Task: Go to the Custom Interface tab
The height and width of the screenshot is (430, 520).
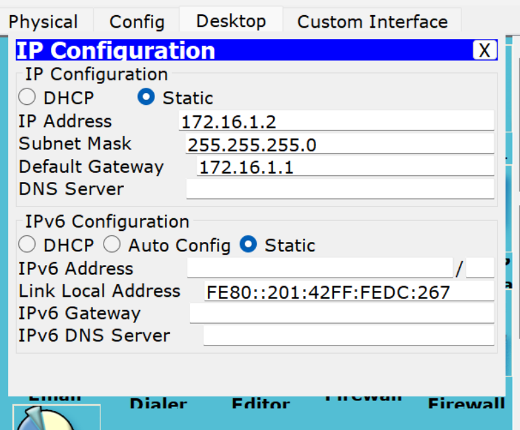Action: click(x=372, y=22)
